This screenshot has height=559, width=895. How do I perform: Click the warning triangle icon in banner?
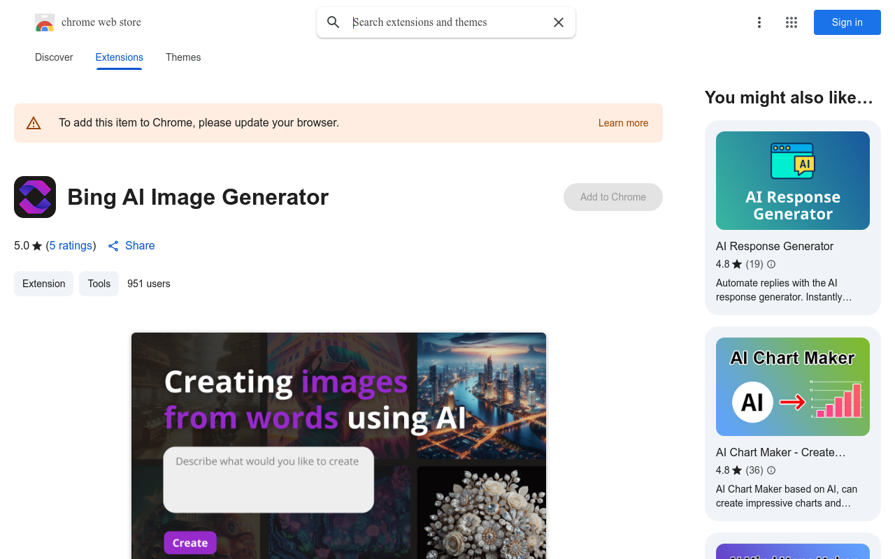pyautogui.click(x=34, y=124)
